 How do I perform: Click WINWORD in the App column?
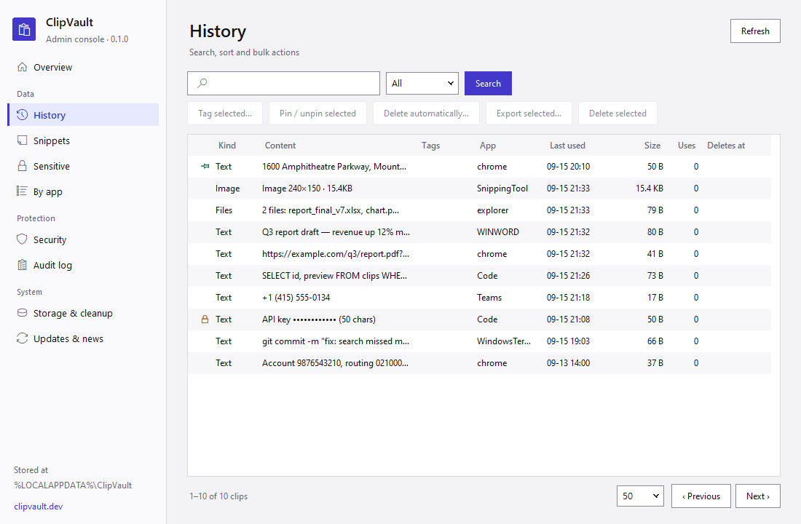497,232
